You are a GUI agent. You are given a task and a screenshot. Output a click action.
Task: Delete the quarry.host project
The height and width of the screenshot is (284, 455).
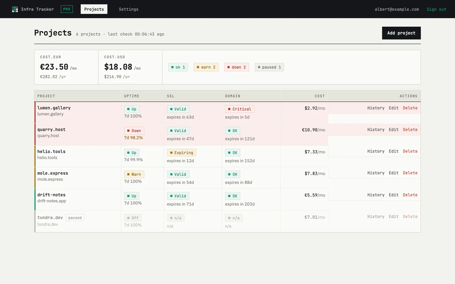click(x=410, y=130)
